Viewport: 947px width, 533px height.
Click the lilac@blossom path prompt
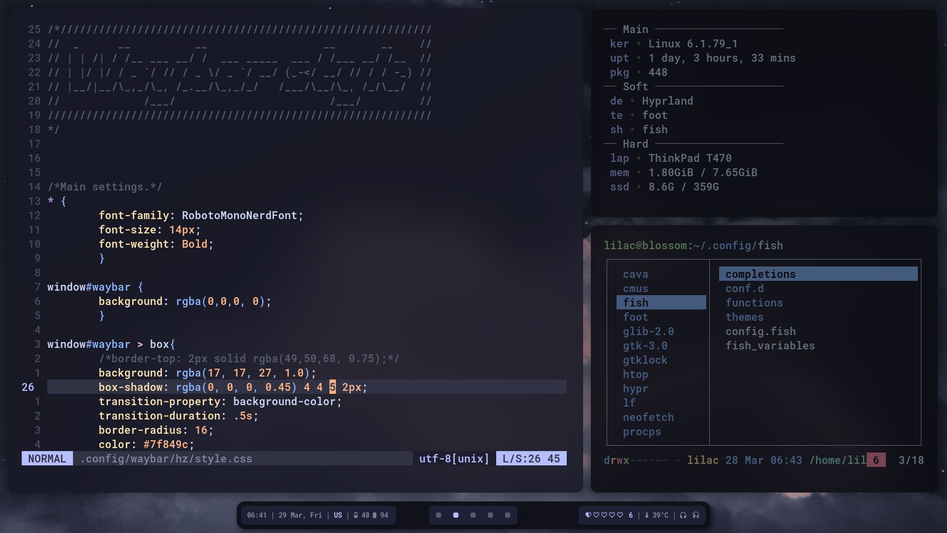point(693,245)
